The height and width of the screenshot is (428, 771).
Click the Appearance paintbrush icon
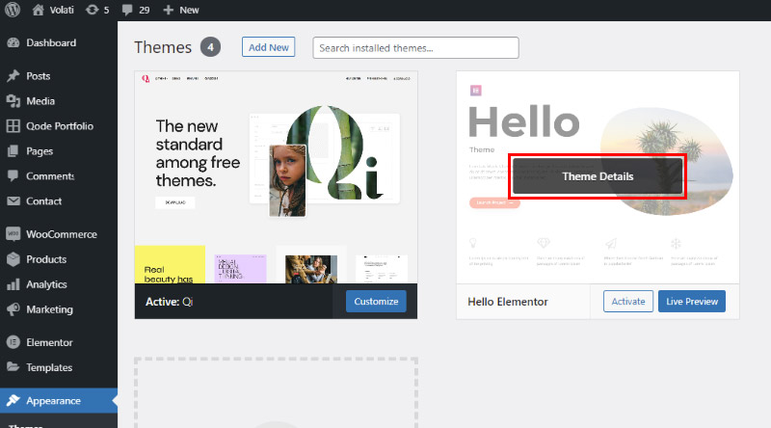pyautogui.click(x=13, y=400)
